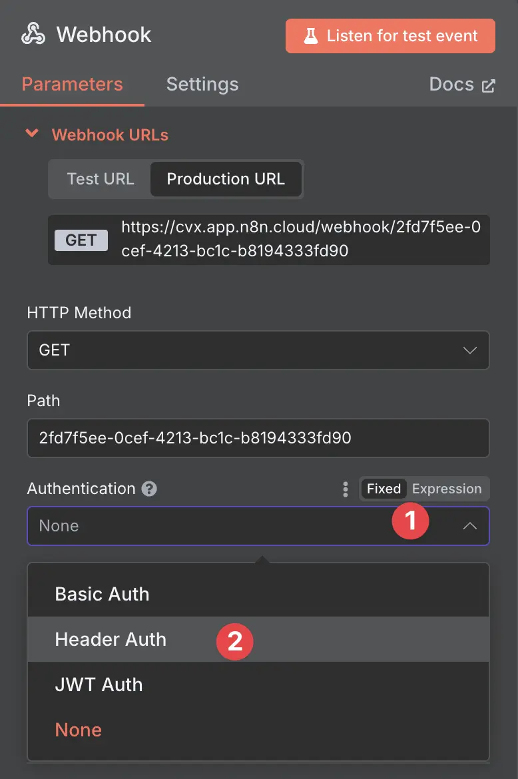
Task: Select the Production URL toggle
Action: click(x=226, y=179)
